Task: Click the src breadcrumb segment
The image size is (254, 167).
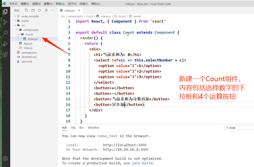Action: pyautogui.click(x=63, y=16)
